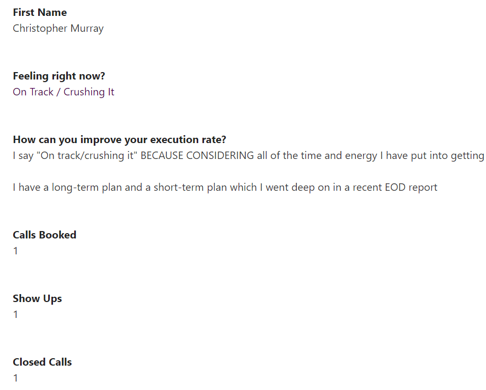This screenshot has width=486, height=390.
Task: Click "EOD report" at the sentence end
Action: [x=412, y=187]
